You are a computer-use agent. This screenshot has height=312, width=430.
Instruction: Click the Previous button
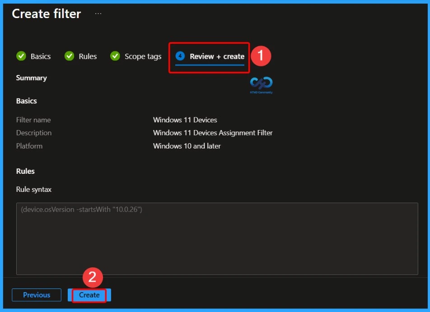pos(36,295)
